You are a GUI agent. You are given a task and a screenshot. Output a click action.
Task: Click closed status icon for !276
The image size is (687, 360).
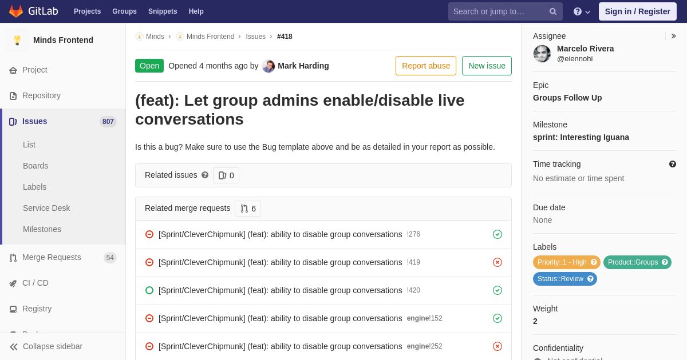click(149, 234)
